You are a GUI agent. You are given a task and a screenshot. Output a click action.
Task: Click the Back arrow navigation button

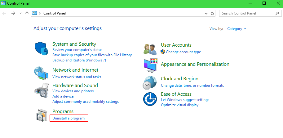tap(4, 13)
